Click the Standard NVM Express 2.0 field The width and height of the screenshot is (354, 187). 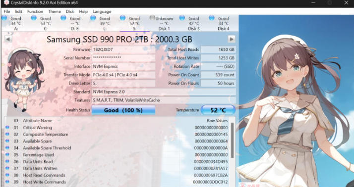[164, 92]
